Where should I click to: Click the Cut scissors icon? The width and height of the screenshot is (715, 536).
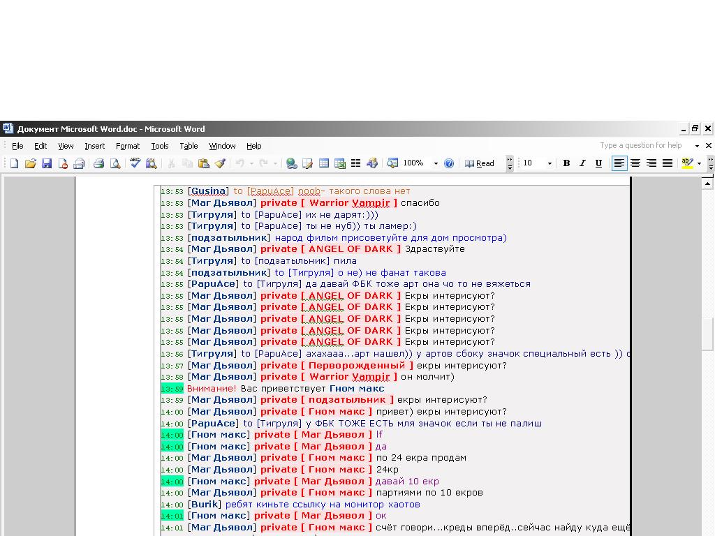[171, 163]
